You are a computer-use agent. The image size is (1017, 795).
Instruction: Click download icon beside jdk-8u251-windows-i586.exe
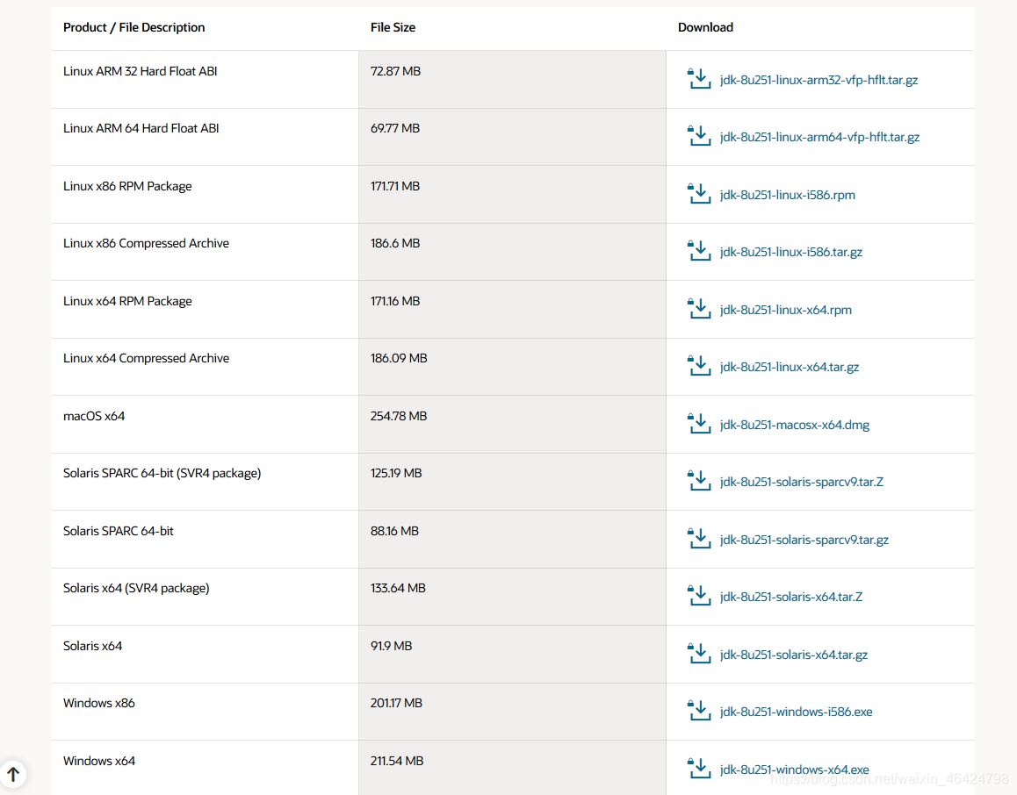698,710
